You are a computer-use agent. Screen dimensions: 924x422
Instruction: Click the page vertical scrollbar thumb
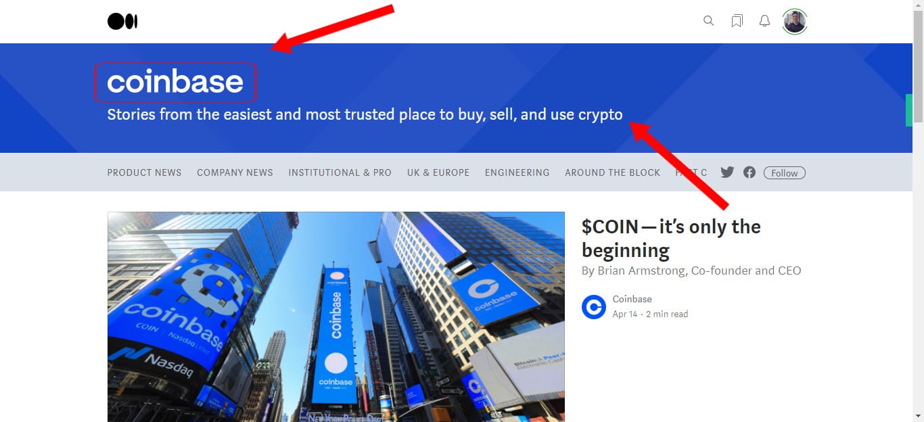[x=918, y=66]
